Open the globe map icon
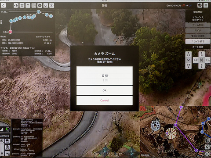 [200, 5]
